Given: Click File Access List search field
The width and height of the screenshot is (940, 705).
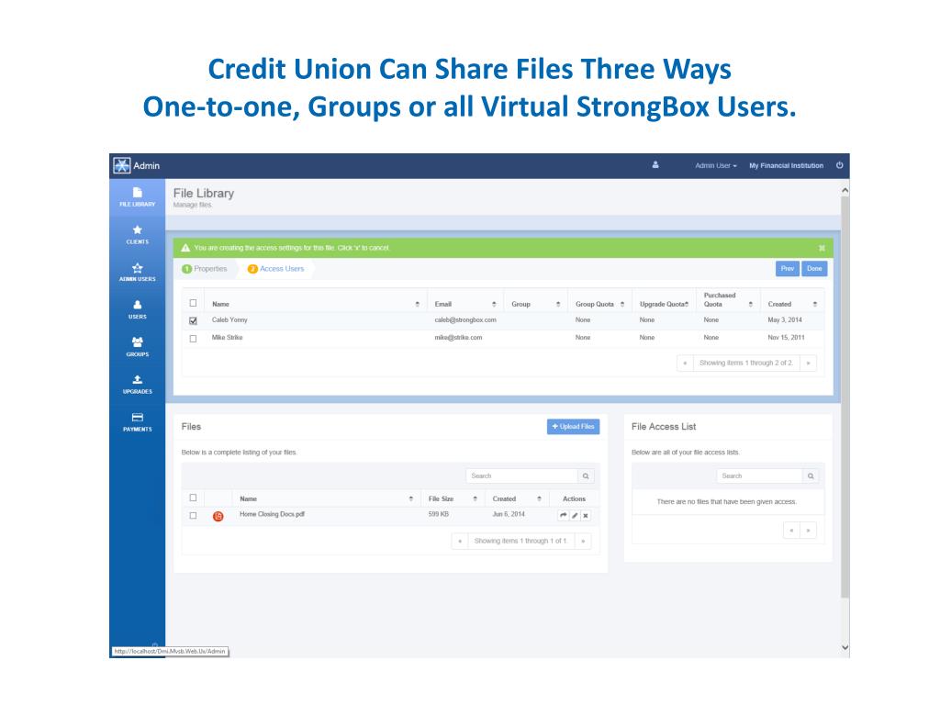Looking at the screenshot, I should coord(759,476).
